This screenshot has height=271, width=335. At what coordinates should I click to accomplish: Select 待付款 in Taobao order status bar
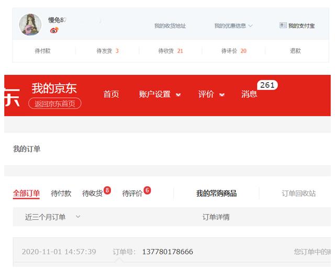click(x=42, y=51)
